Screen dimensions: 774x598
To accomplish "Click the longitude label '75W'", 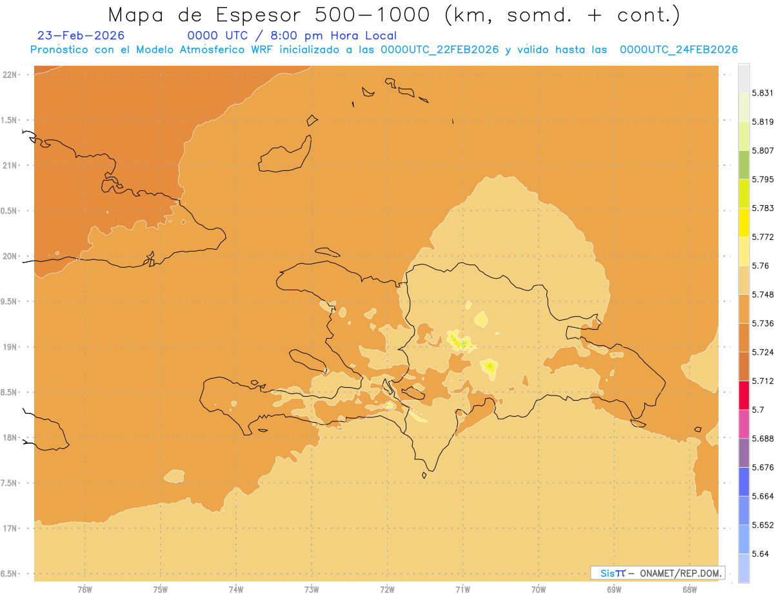I will [x=161, y=589].
